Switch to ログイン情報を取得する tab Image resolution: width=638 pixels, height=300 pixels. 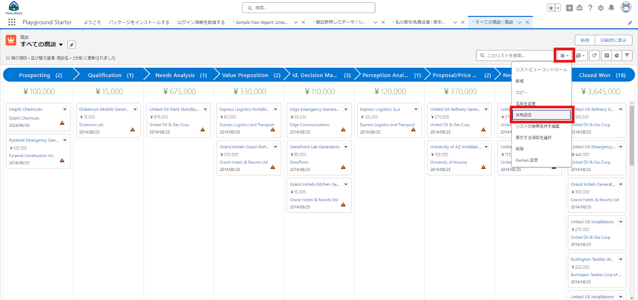click(201, 22)
